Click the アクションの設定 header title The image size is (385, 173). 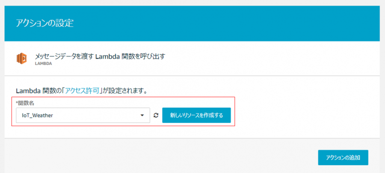(44, 23)
